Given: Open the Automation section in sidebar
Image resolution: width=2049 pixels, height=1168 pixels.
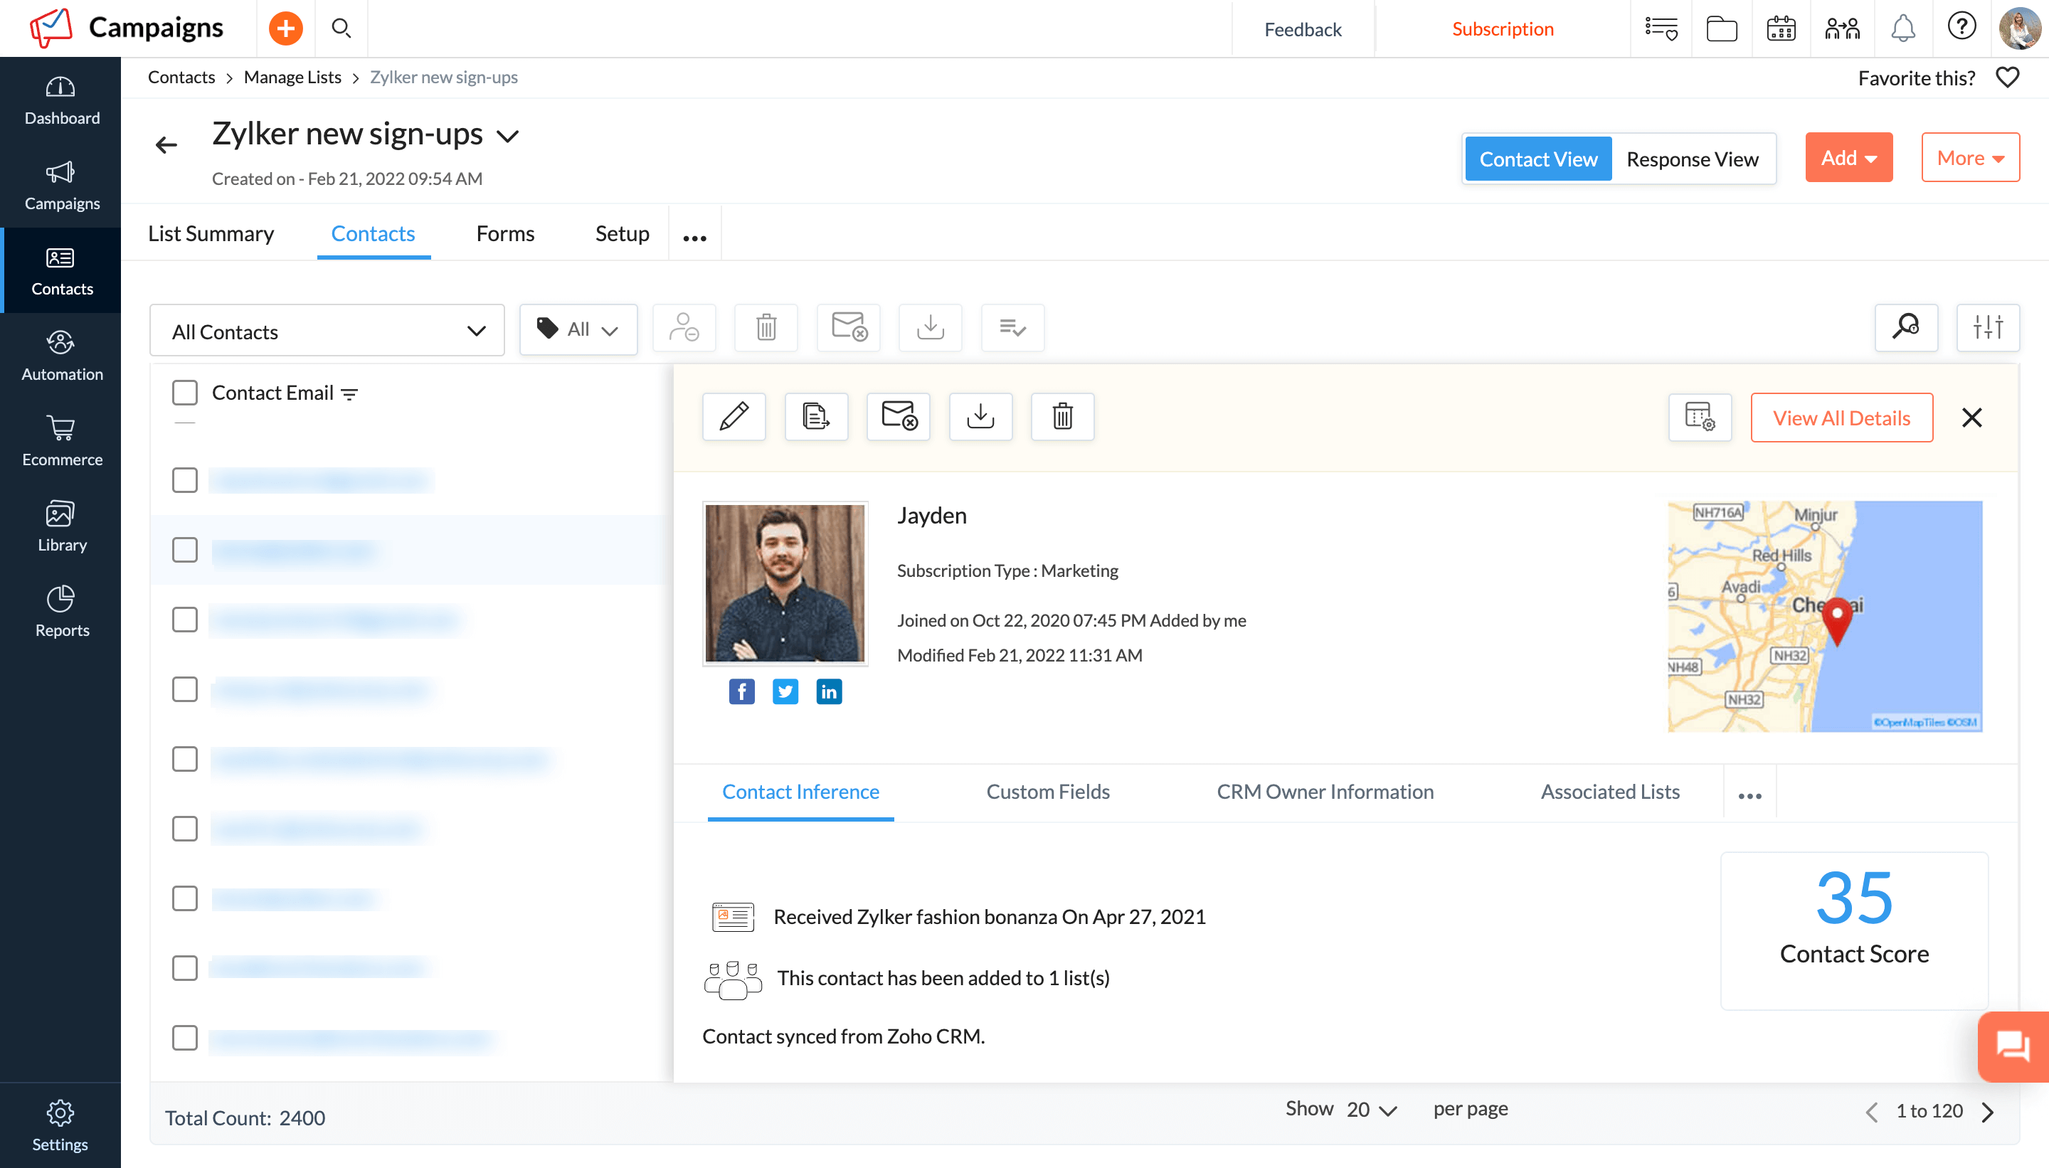Looking at the screenshot, I should tap(61, 356).
